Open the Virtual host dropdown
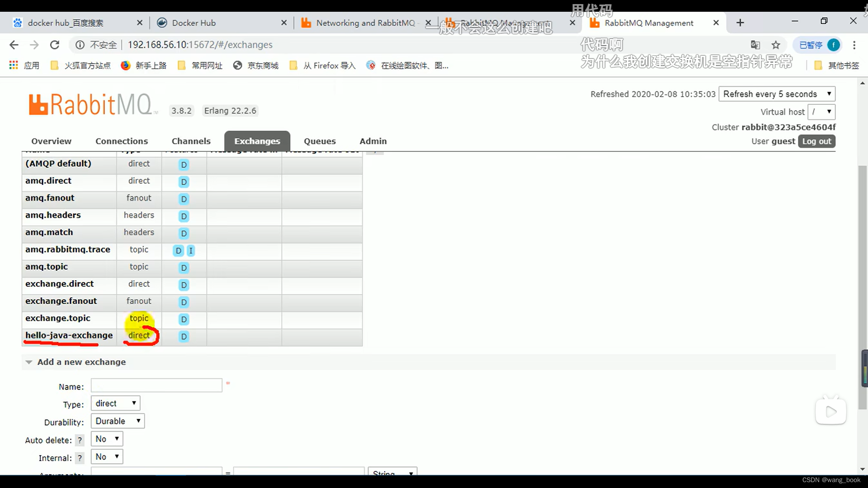The width and height of the screenshot is (868, 488). pos(821,112)
